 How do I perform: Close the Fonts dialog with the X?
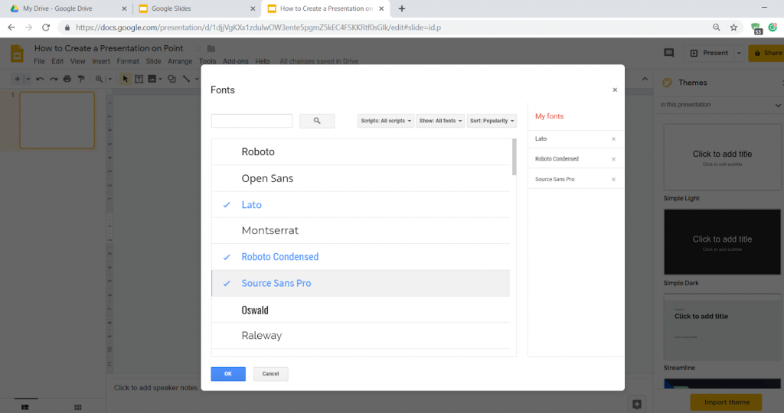tap(615, 89)
